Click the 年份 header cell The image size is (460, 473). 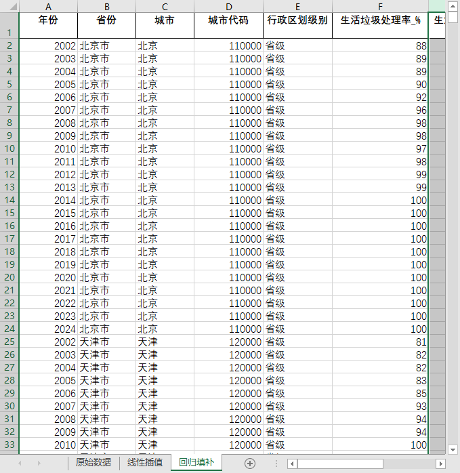click(x=48, y=25)
